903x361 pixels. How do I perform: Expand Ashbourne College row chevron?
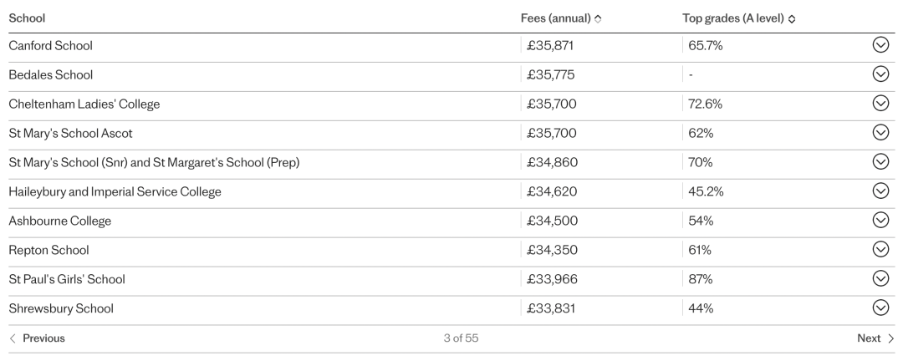point(880,221)
